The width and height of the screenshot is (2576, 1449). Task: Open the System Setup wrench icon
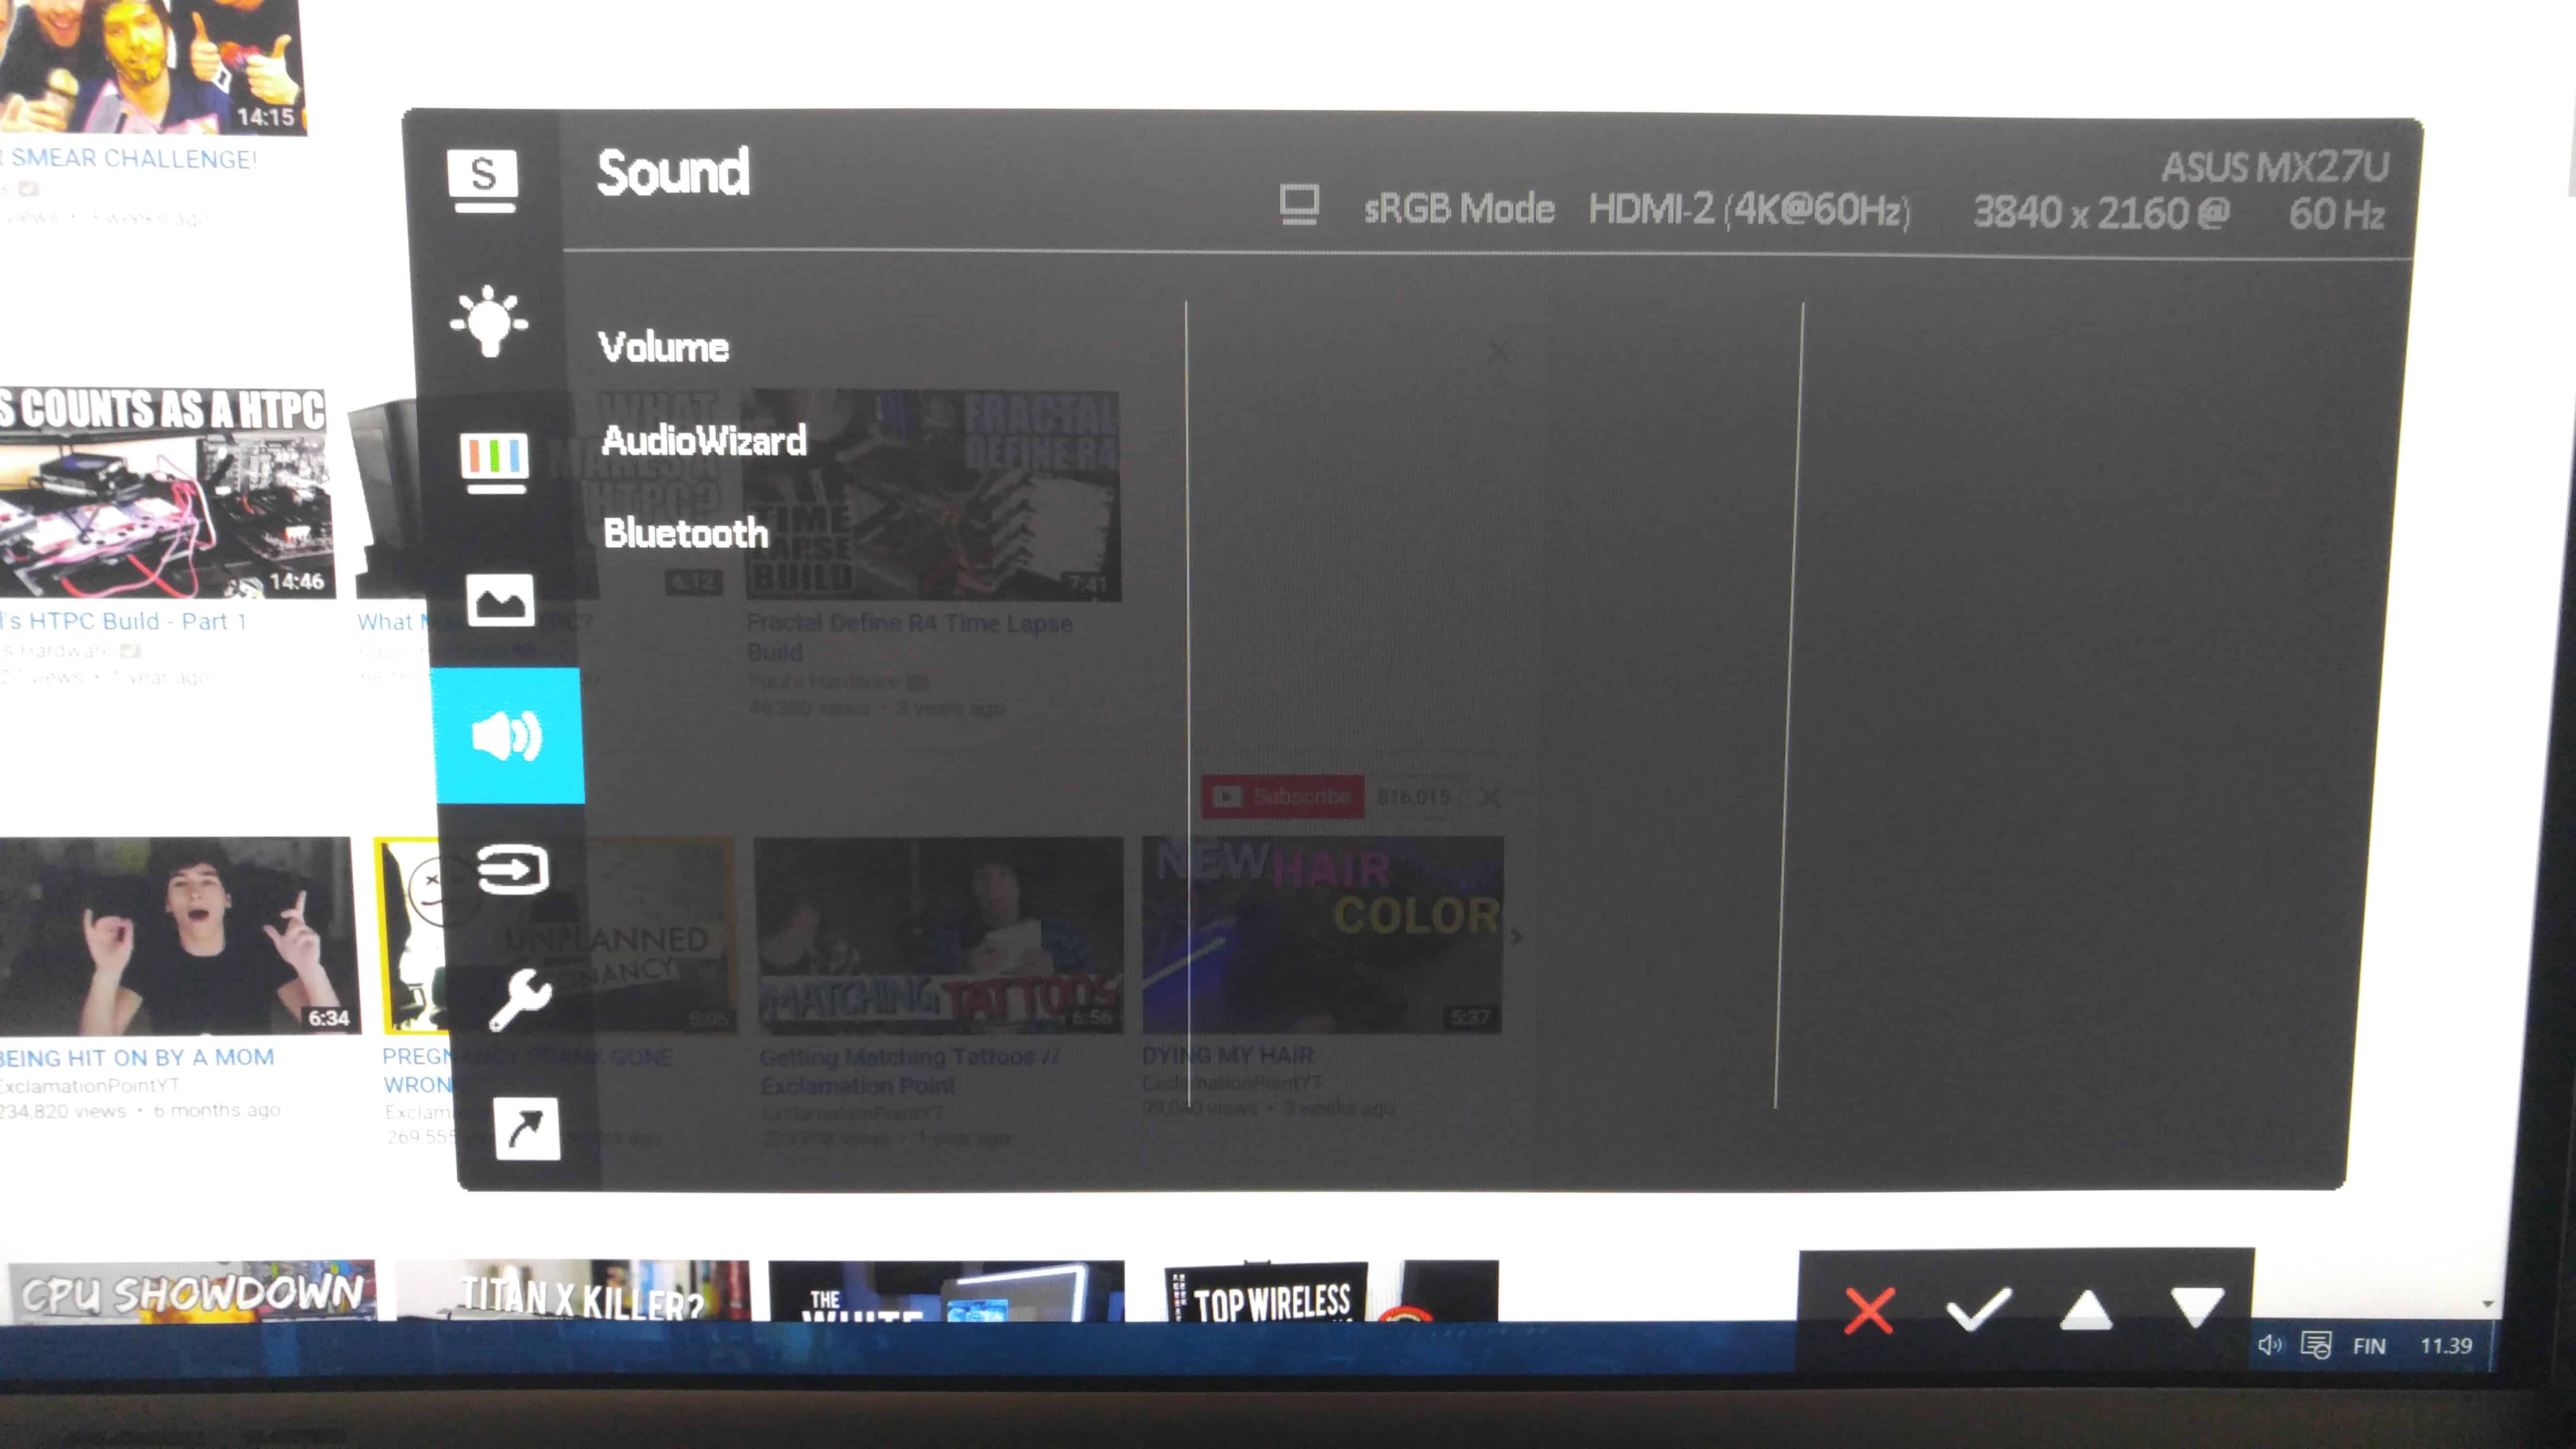click(519, 999)
